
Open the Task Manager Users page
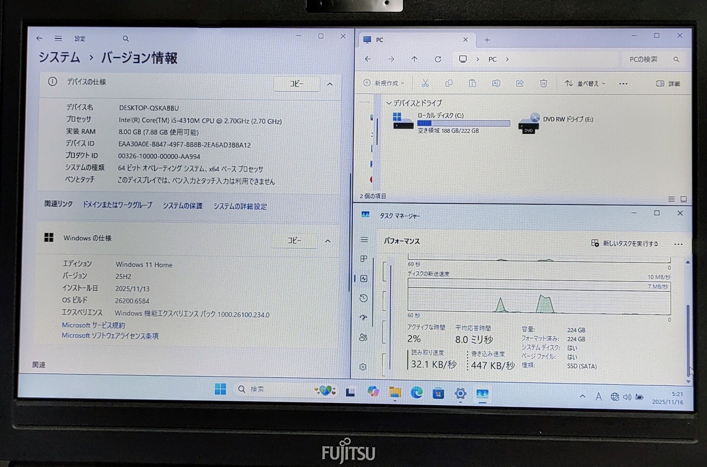coord(363,338)
